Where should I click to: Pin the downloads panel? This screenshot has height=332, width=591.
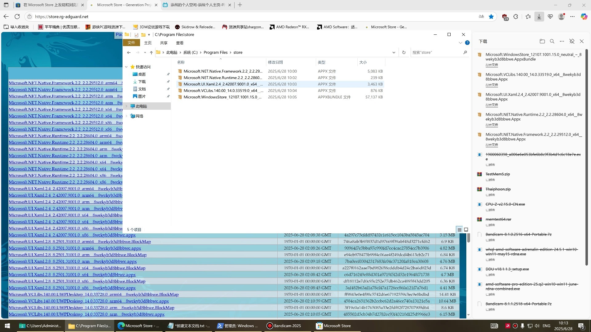click(x=572, y=41)
